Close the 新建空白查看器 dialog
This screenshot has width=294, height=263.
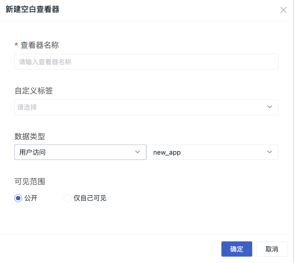pyautogui.click(x=283, y=10)
